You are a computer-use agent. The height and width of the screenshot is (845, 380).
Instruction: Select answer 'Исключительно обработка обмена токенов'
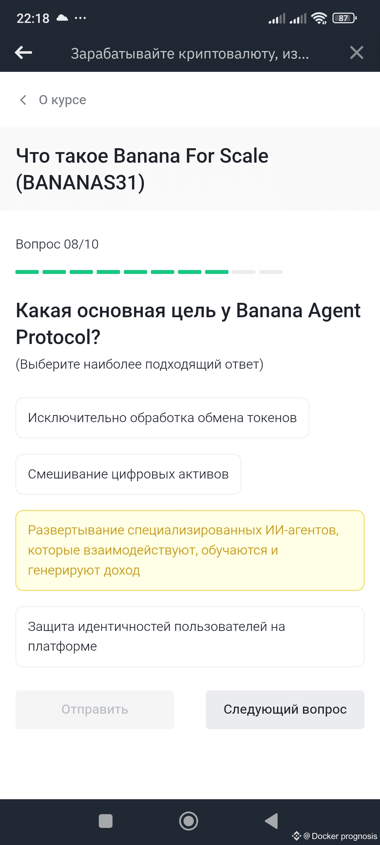click(162, 418)
